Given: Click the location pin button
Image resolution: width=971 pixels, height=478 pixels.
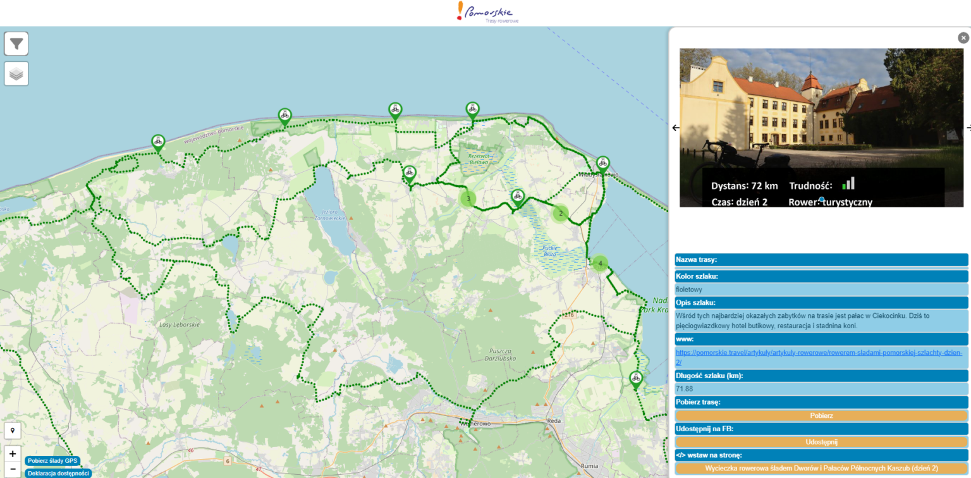Looking at the screenshot, I should [13, 431].
